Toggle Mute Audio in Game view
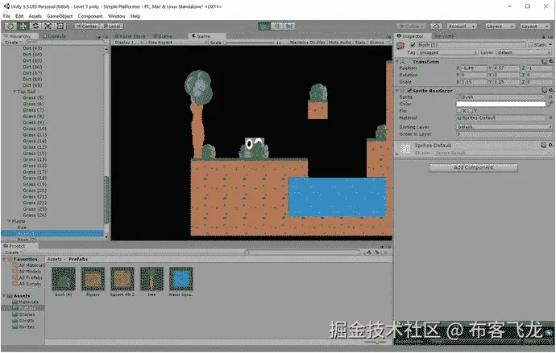Image resolution: width=556 pixels, height=353 pixels. tap(340, 42)
